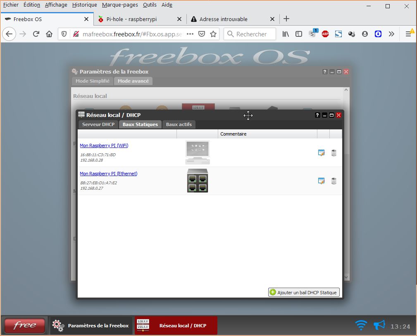Click the Ethernet switch icon of the Ethernet lease
Screen dimensions: 417x336
tap(197, 180)
